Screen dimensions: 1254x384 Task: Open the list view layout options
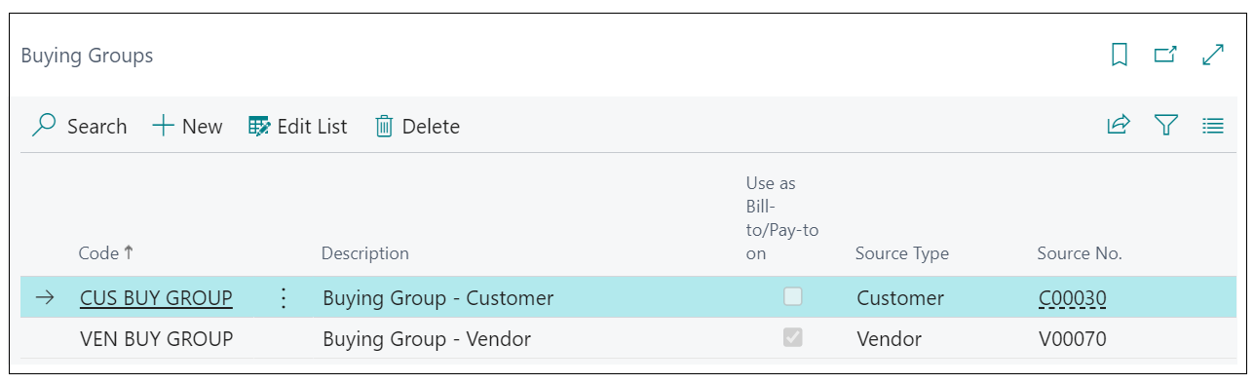(x=1213, y=125)
